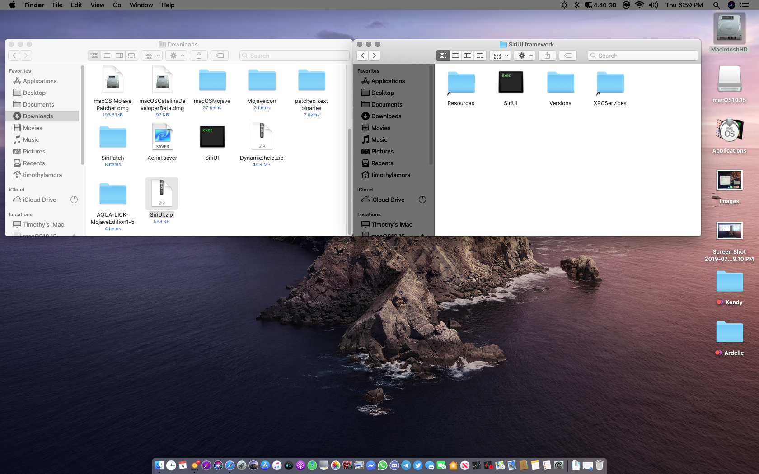
Task: Open the Go menu
Action: [117, 5]
